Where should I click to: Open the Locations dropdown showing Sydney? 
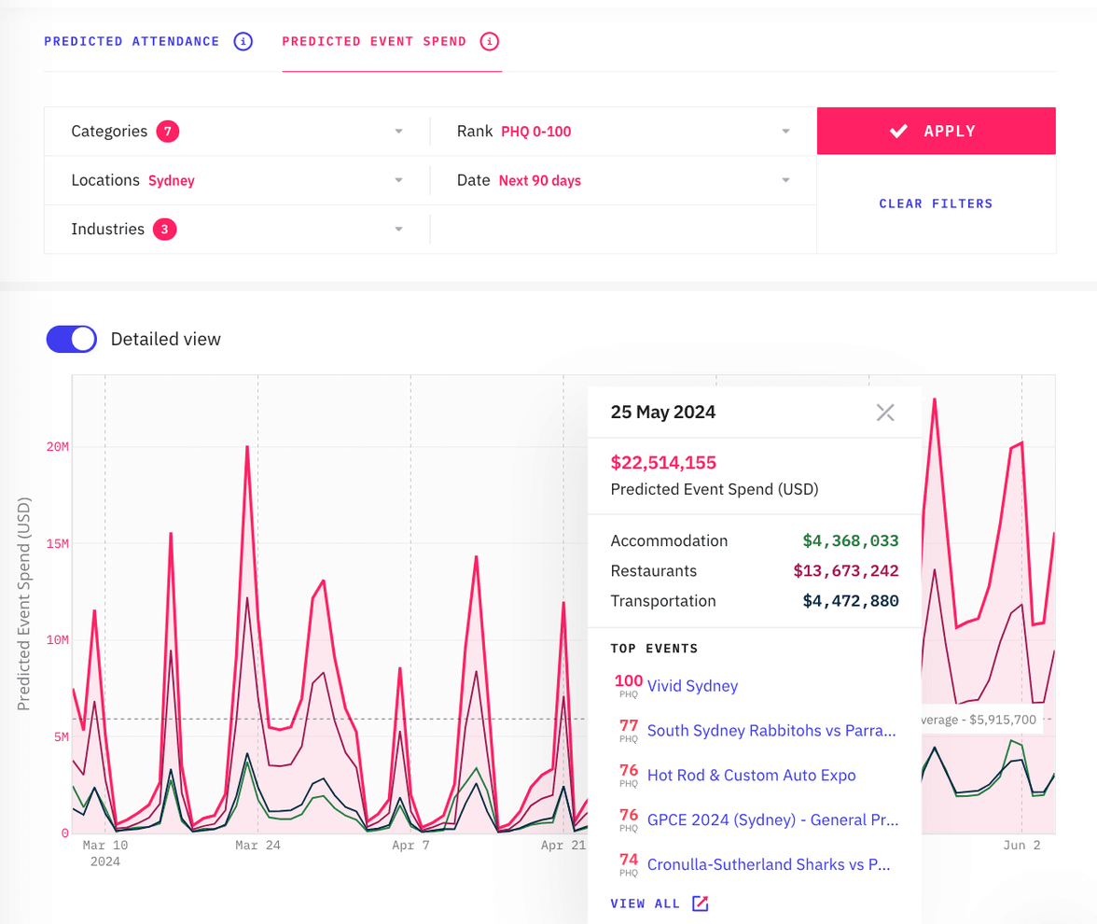coord(398,180)
